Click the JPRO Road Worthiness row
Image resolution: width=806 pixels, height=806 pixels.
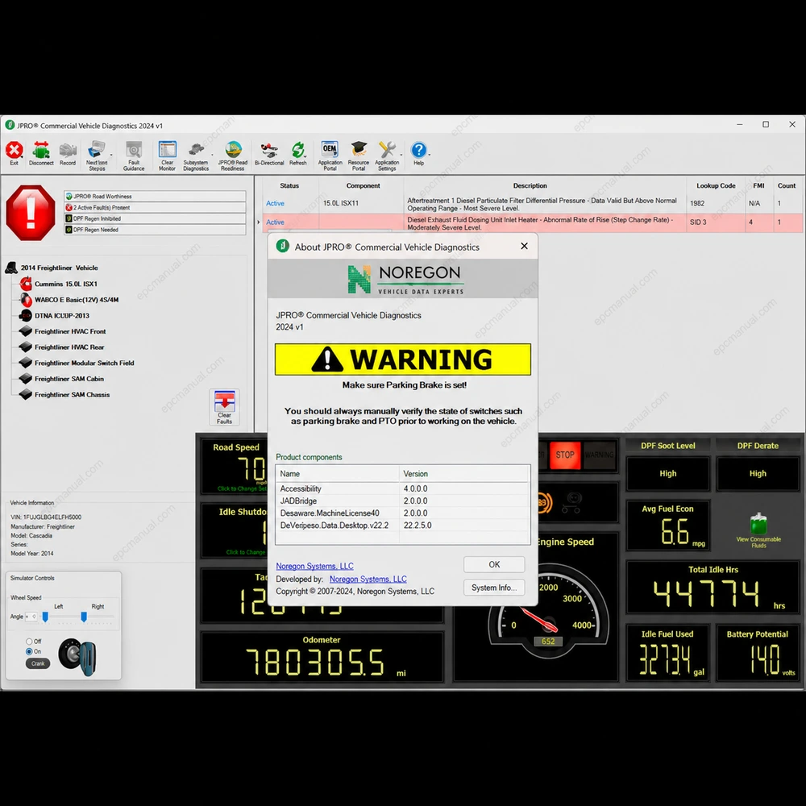(x=155, y=197)
